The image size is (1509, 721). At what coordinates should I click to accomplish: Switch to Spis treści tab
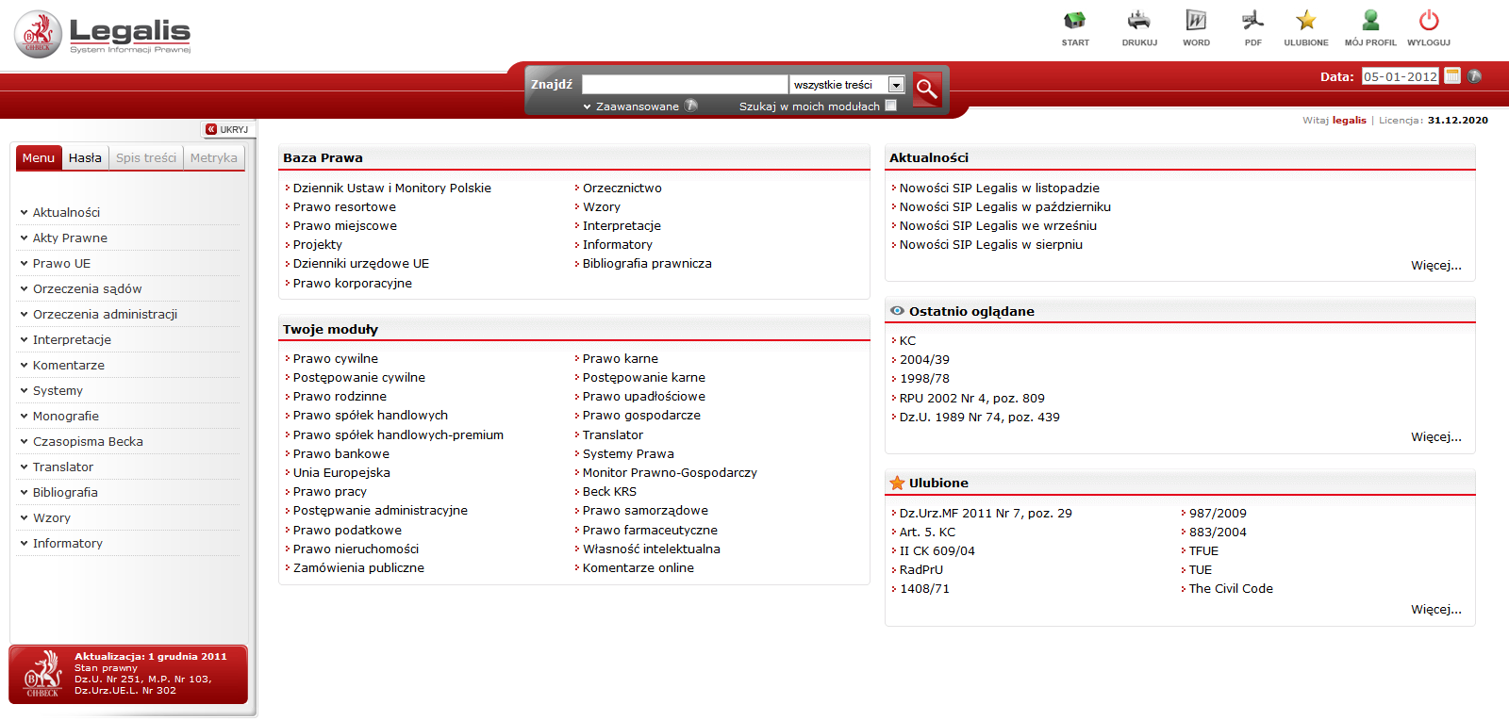click(146, 157)
